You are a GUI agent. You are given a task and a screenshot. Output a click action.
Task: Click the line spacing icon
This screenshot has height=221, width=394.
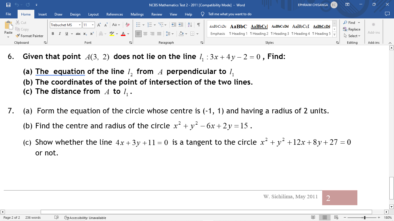coord(169,34)
